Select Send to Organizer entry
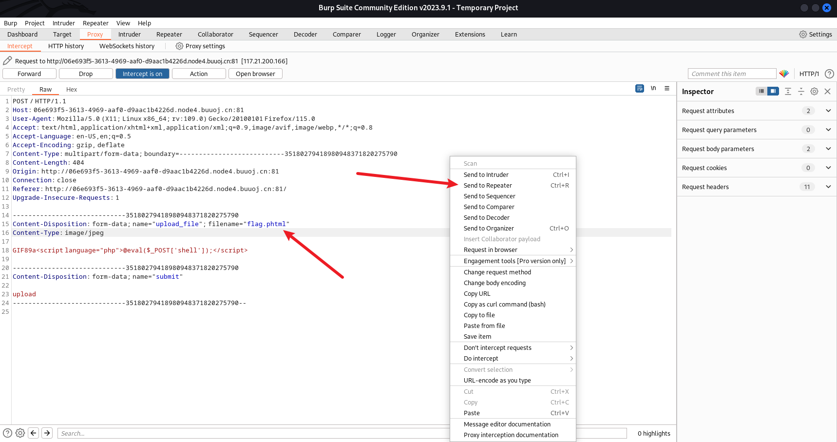Screen dimensions: 837x442 (x=513, y=228)
